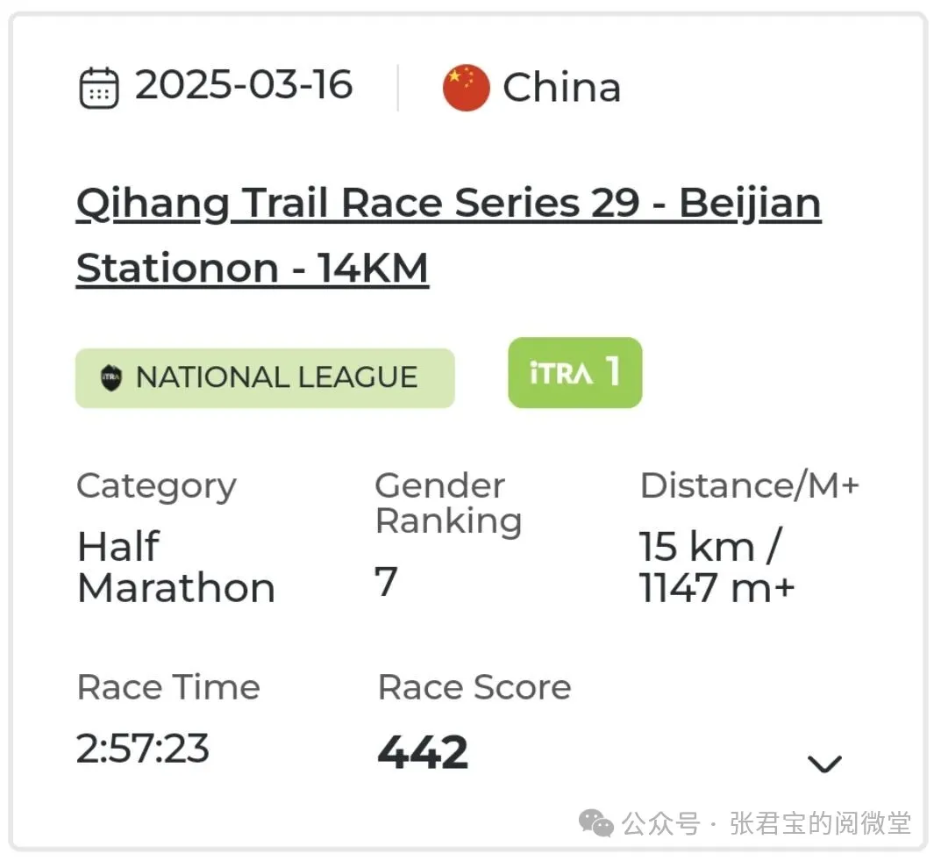Click the gender ranking value 7
This screenshot has width=941, height=861.
coord(386,581)
